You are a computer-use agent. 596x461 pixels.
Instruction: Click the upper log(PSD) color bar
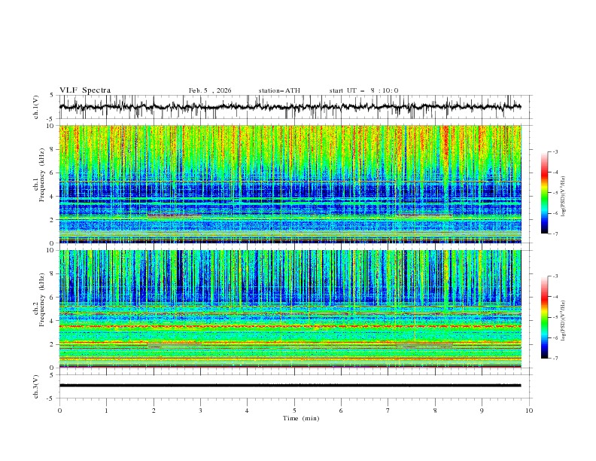pos(545,192)
